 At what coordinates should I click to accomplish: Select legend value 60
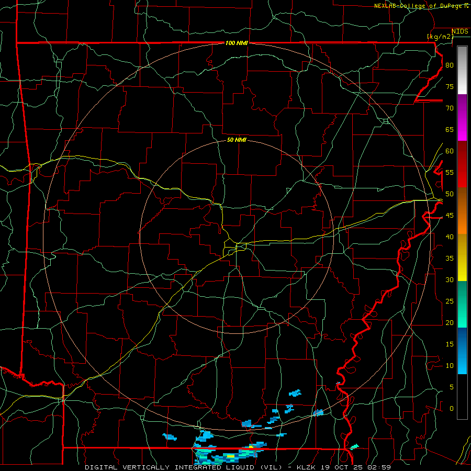[450, 151]
